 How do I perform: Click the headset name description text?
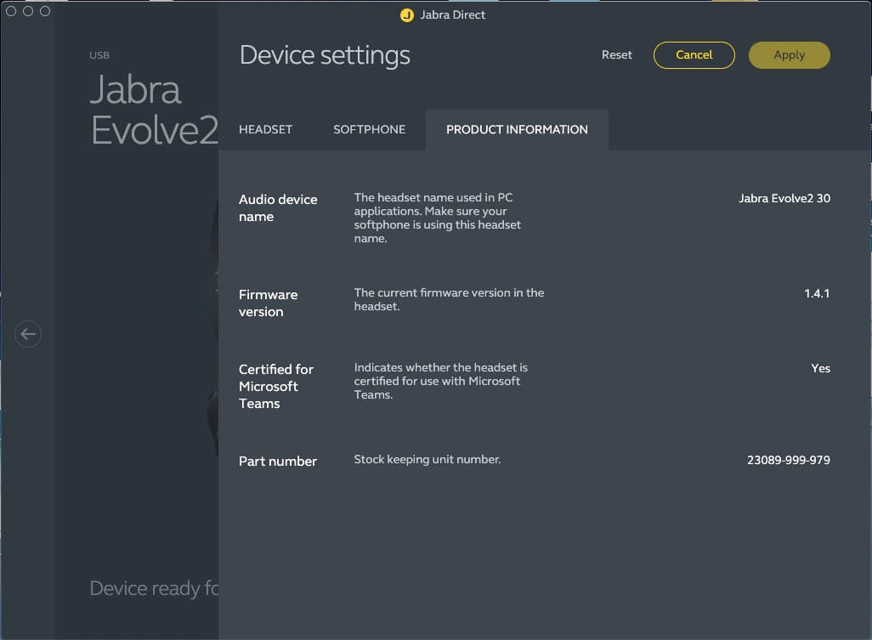(x=437, y=218)
